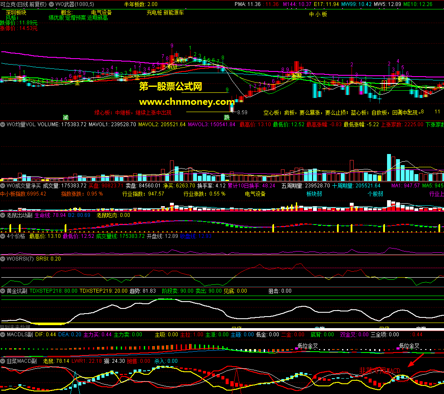Screen dimensions: 444x394
Task: Select the 猫: 24.30 value
Action: [114, 361]
